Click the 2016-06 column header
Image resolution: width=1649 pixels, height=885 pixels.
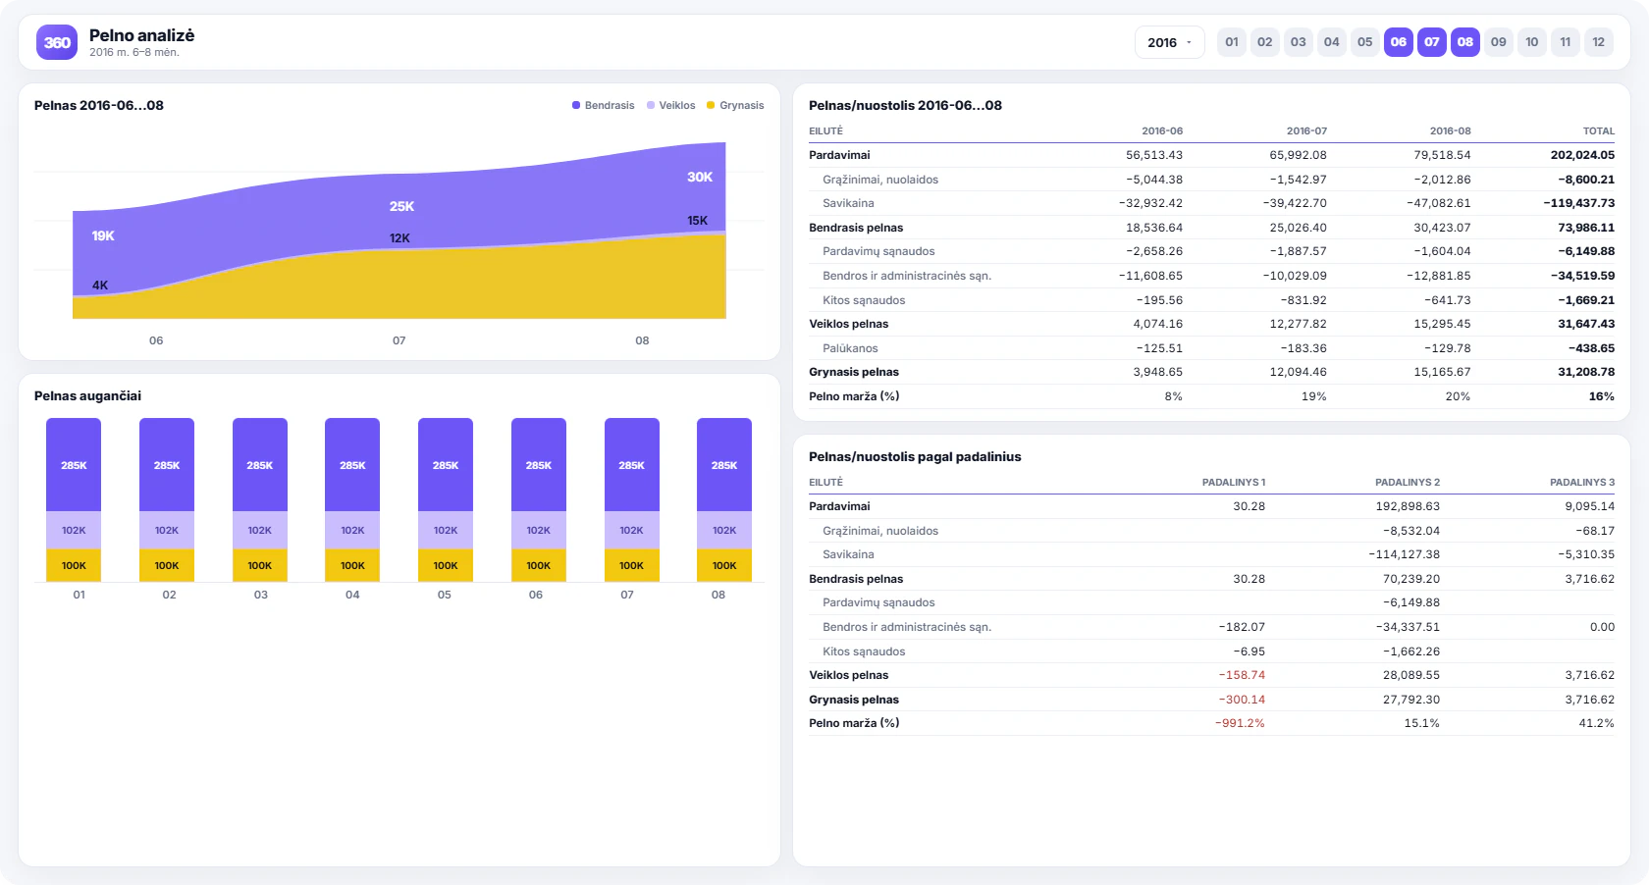[x=1162, y=130]
